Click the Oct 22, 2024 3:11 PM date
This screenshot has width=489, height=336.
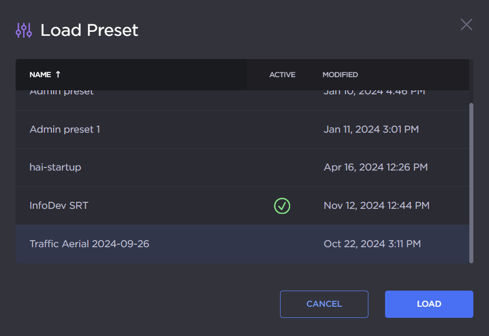372,244
